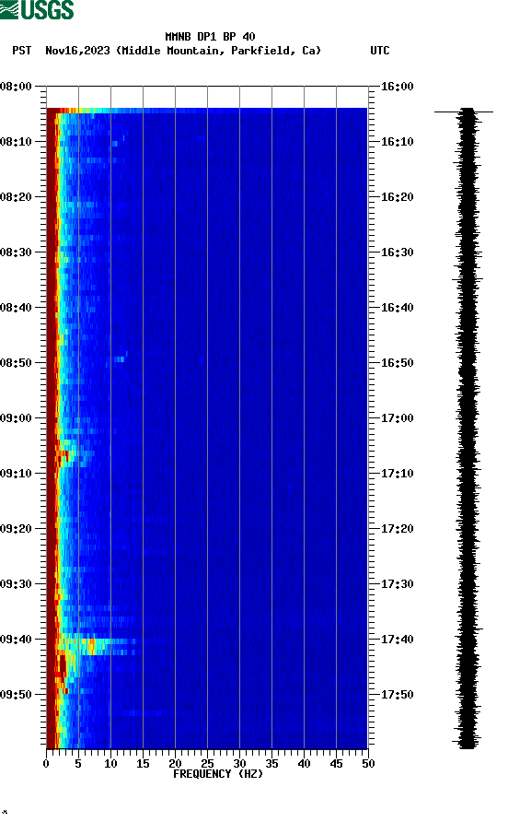Click the 09:00 PST time label
This screenshot has width=508, height=822.
point(16,418)
